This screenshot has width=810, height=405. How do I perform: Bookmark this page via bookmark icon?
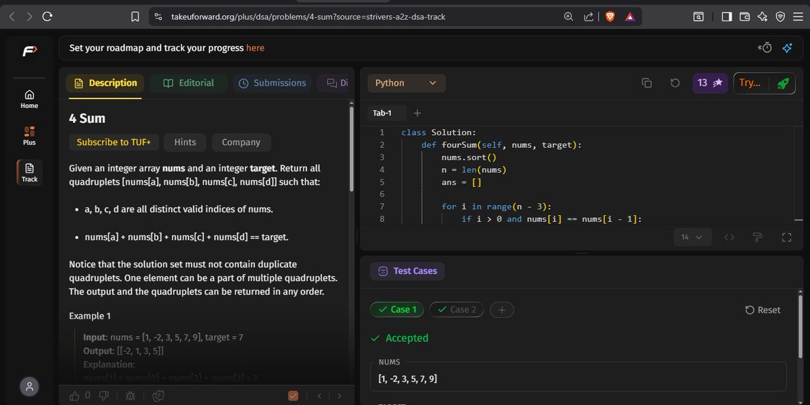pyautogui.click(x=135, y=17)
